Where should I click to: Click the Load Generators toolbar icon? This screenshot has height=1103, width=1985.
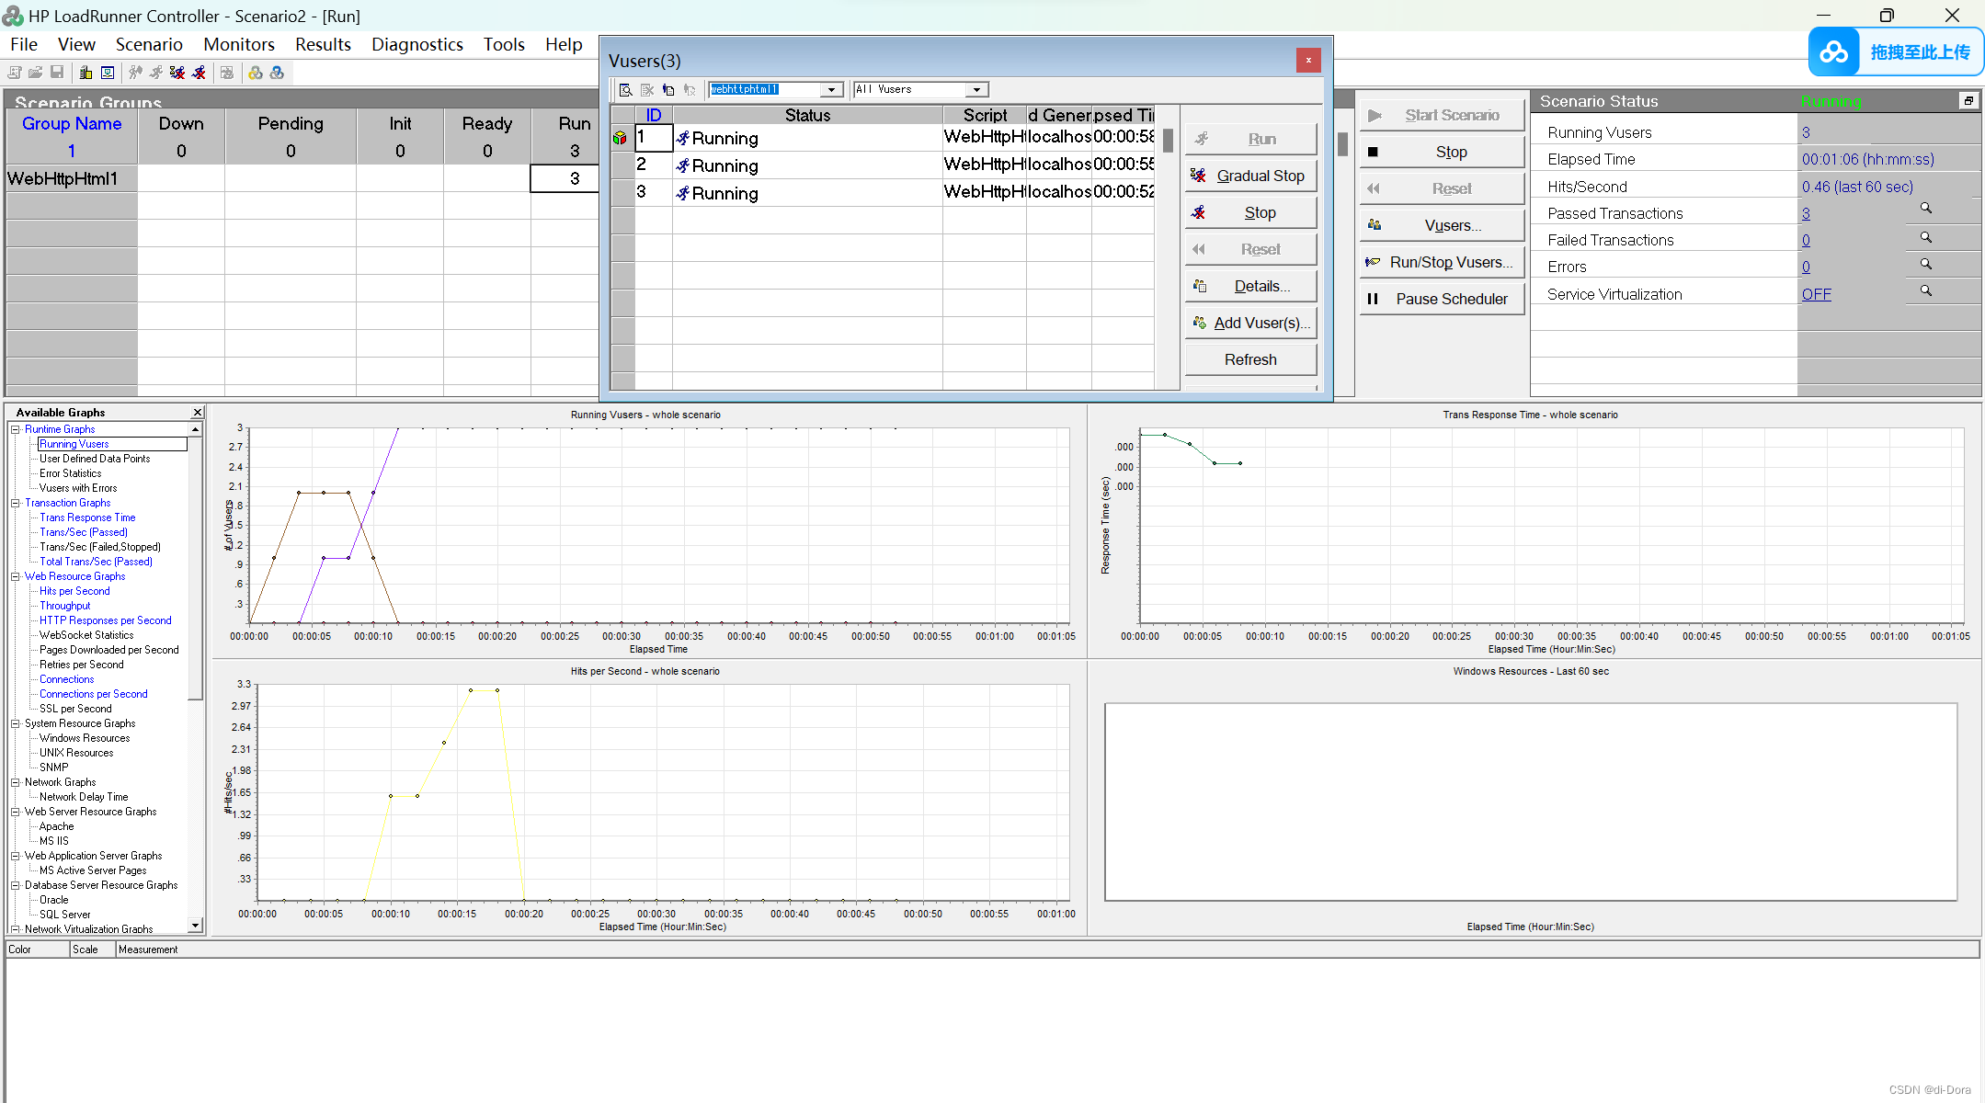(86, 73)
